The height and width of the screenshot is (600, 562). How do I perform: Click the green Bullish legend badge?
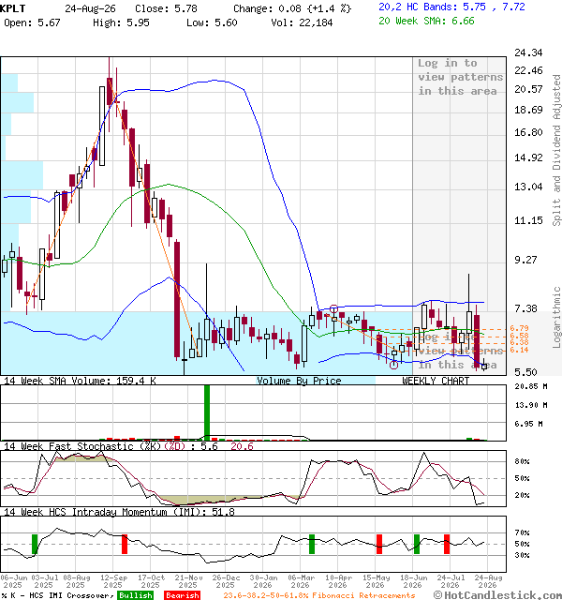(x=135, y=595)
